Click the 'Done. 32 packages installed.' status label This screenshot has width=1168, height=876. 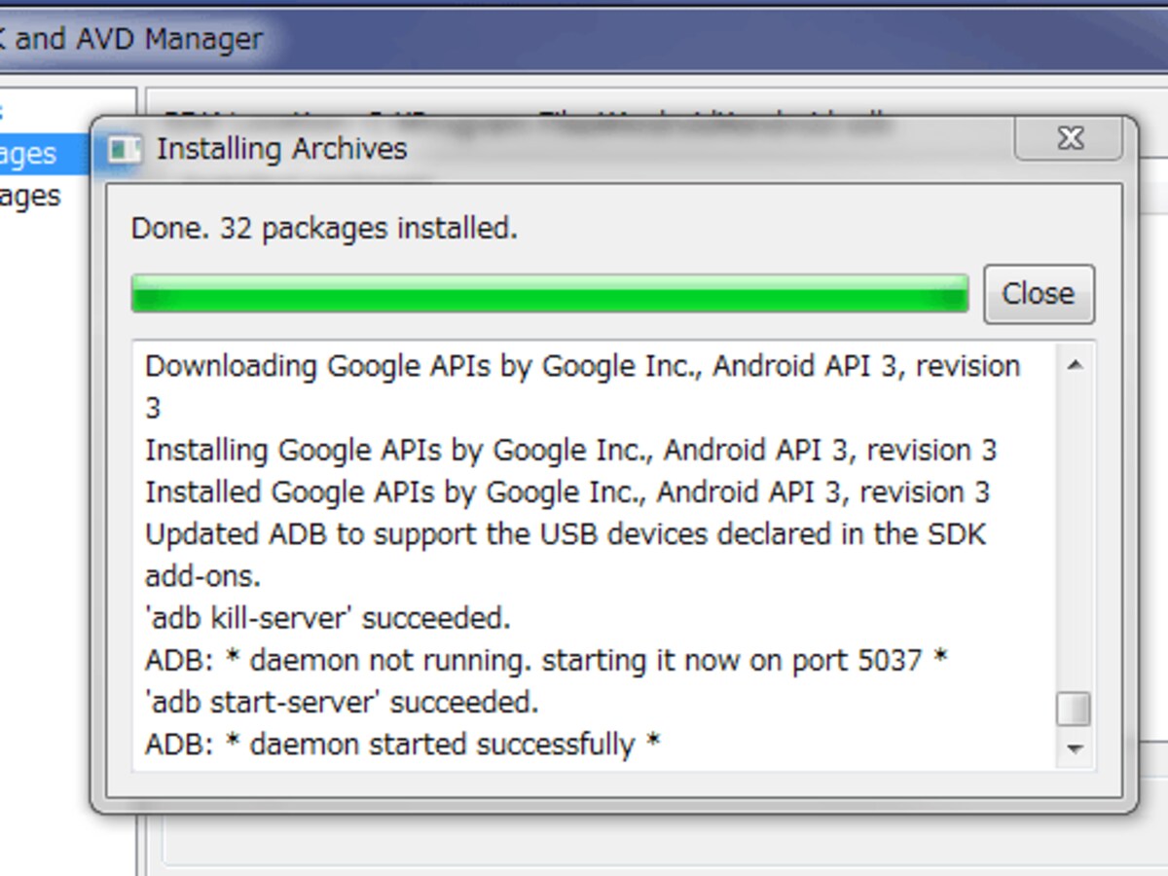[x=324, y=229]
